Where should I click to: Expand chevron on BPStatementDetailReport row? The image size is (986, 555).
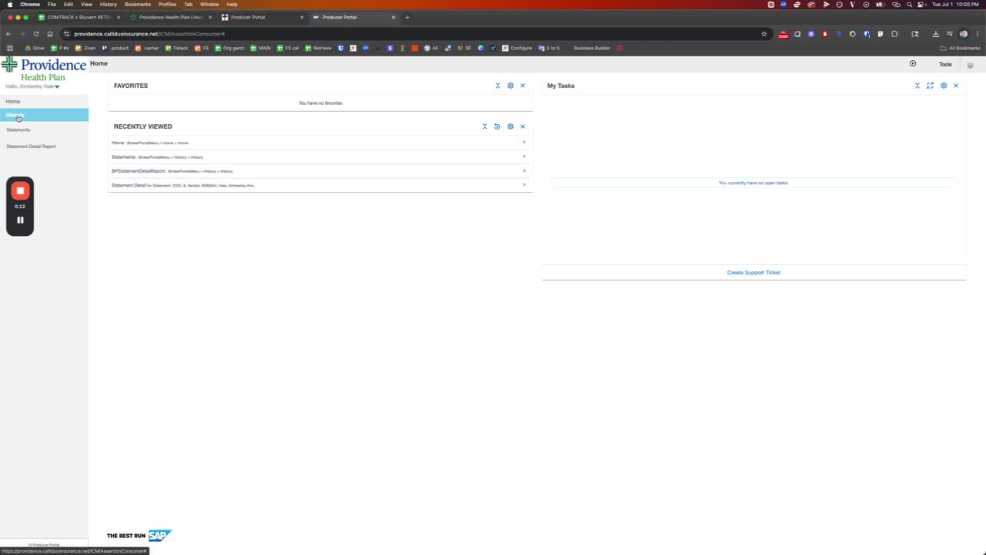click(x=524, y=170)
